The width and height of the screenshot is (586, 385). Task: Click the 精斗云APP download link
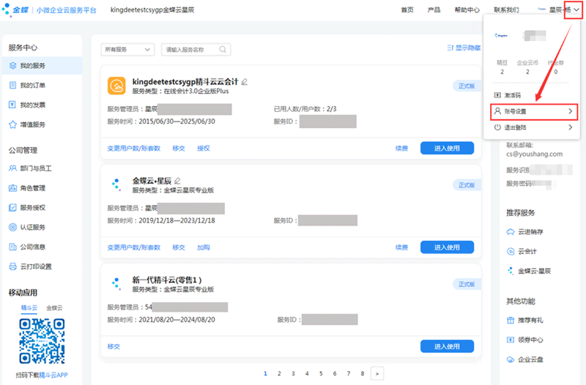point(53,375)
